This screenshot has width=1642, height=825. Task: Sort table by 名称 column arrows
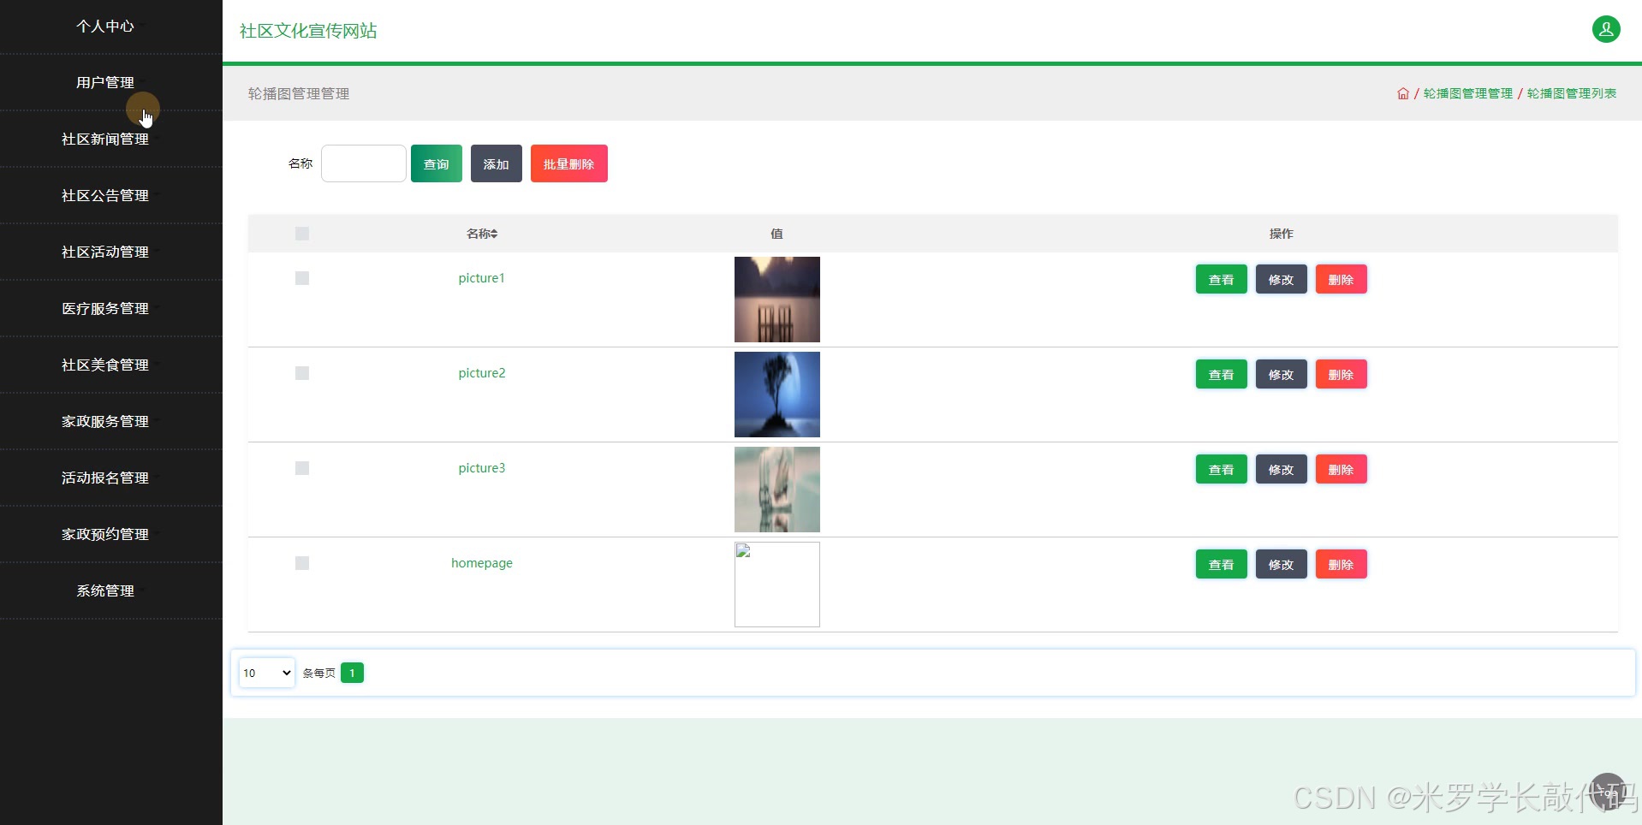click(494, 234)
